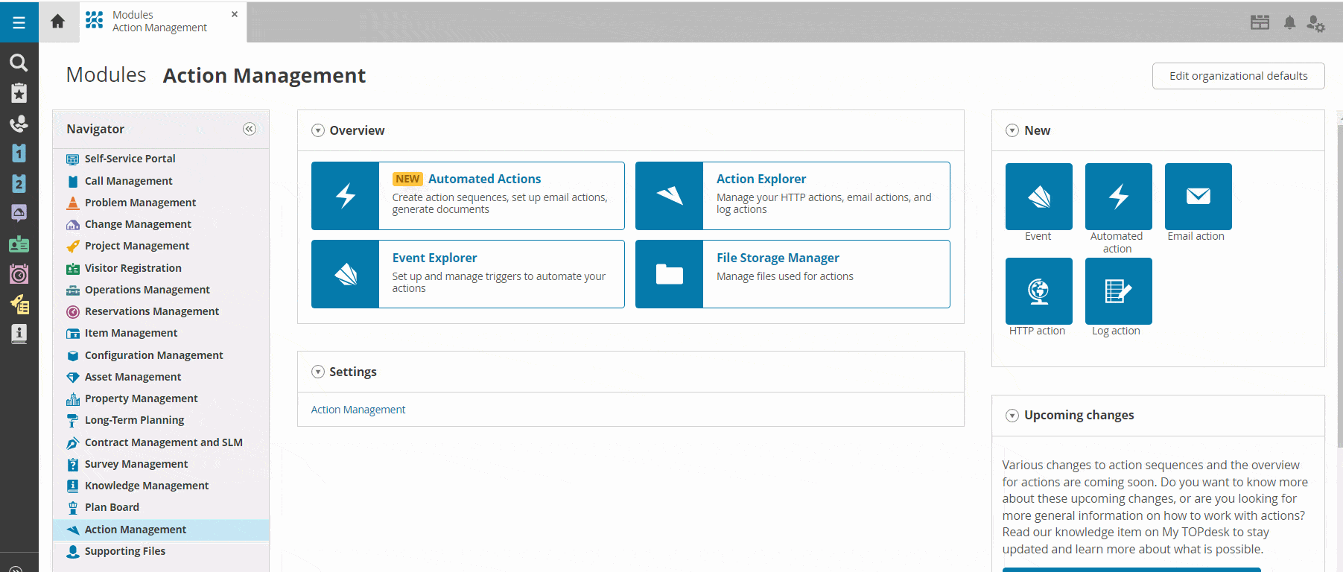Open the Action Explorer tile
1343x572 pixels.
tap(793, 196)
